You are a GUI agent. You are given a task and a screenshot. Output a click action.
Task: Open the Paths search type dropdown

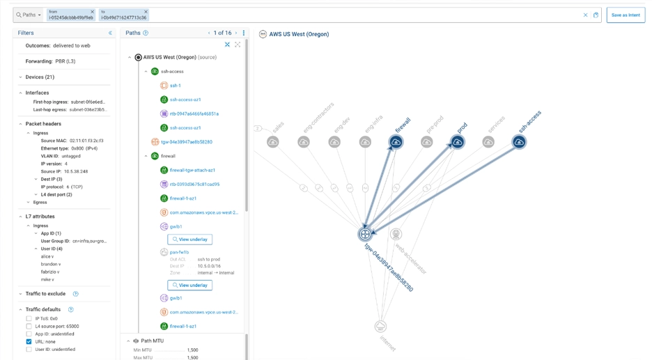(x=29, y=15)
